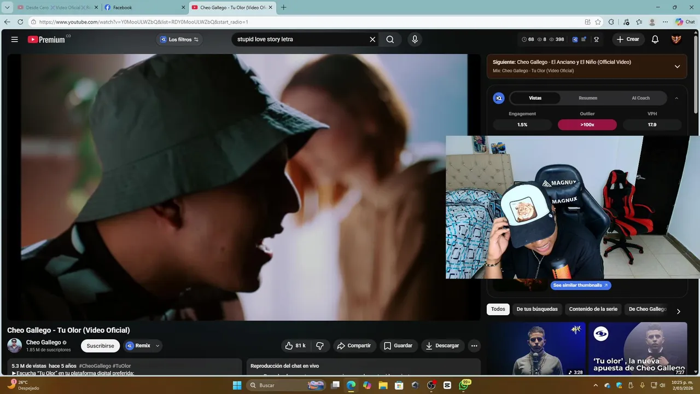Start voice search with the microphone
700x394 pixels.
coord(415,39)
